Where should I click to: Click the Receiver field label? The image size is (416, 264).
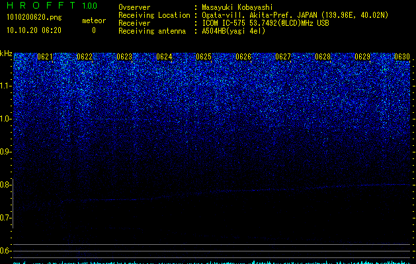point(134,23)
